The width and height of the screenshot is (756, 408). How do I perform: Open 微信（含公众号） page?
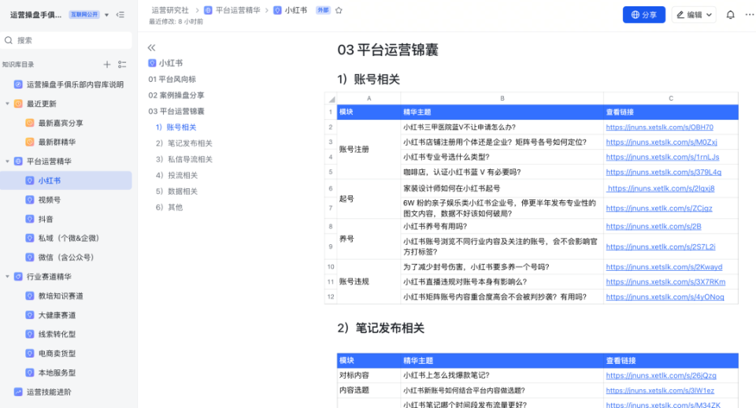click(x=66, y=258)
